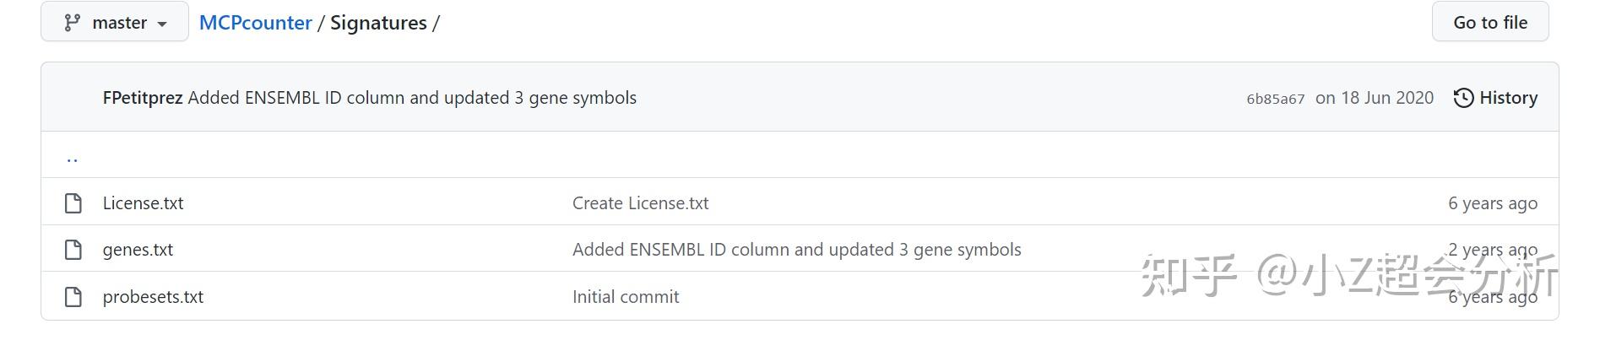The image size is (1600, 340).
Task: Open the Create License.txt commit
Action: coord(640,203)
